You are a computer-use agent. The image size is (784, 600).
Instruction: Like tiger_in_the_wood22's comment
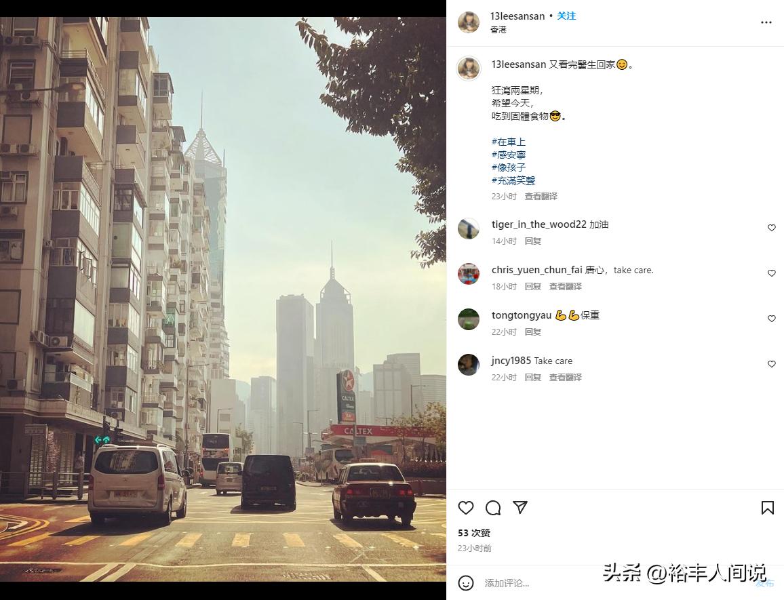(772, 228)
